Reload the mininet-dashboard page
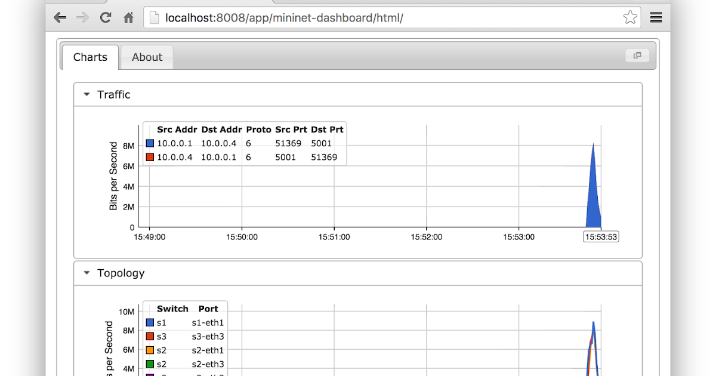This screenshot has width=716, height=376. click(x=105, y=17)
